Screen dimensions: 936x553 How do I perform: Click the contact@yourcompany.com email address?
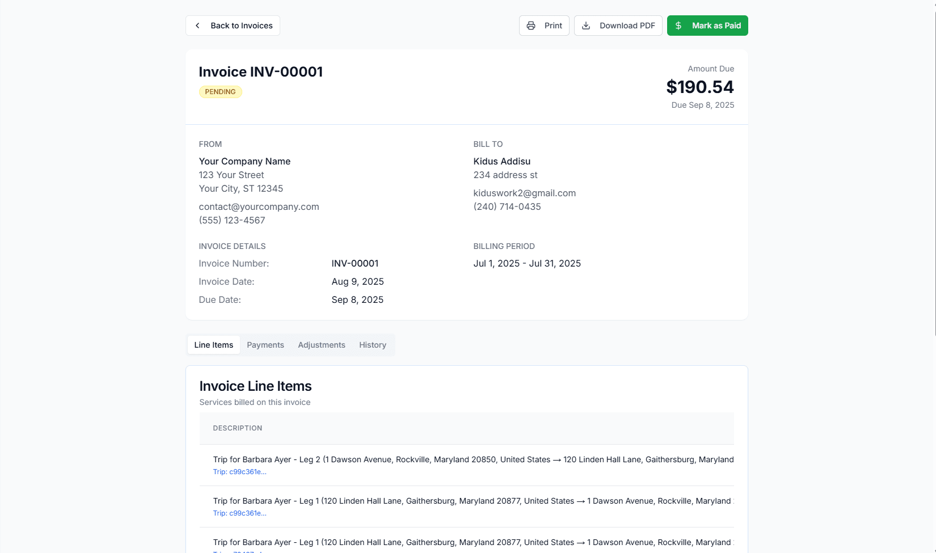point(259,206)
